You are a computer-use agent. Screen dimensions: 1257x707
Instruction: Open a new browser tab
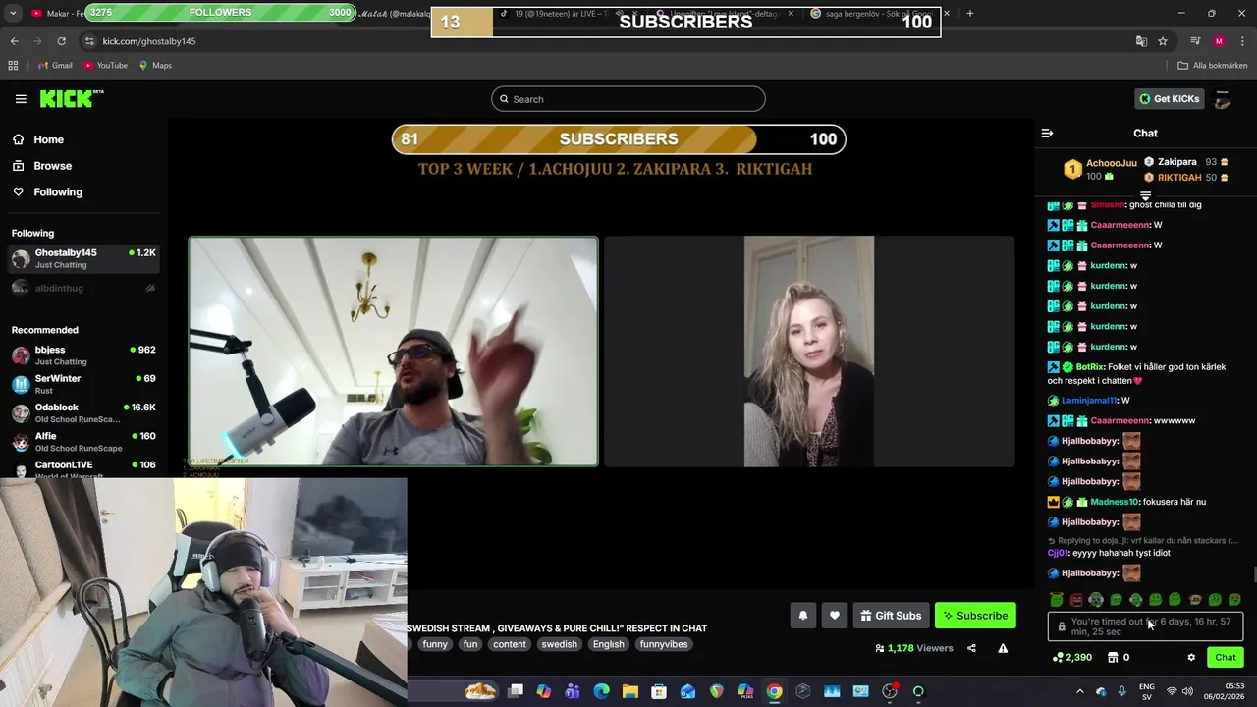(x=969, y=13)
